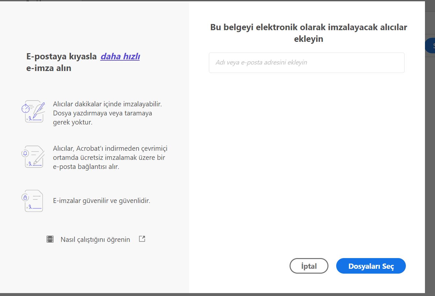Cancel the e-signature request with "İptal"
The height and width of the screenshot is (296, 435).
(309, 266)
